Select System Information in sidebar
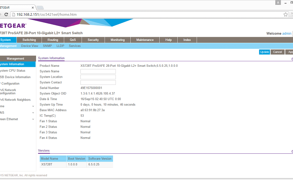 tap(18, 64)
